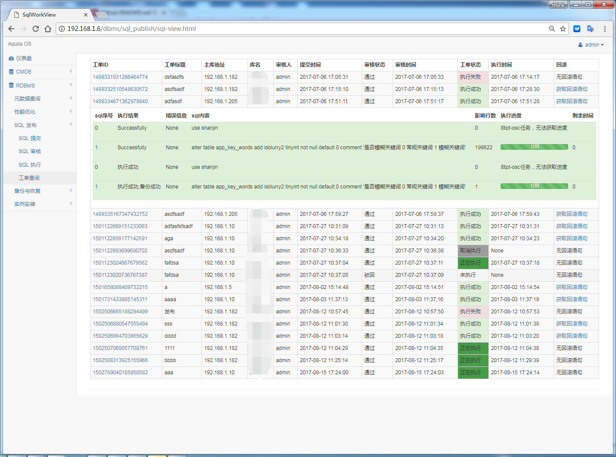Bookmark this page with the star icon

point(563,29)
